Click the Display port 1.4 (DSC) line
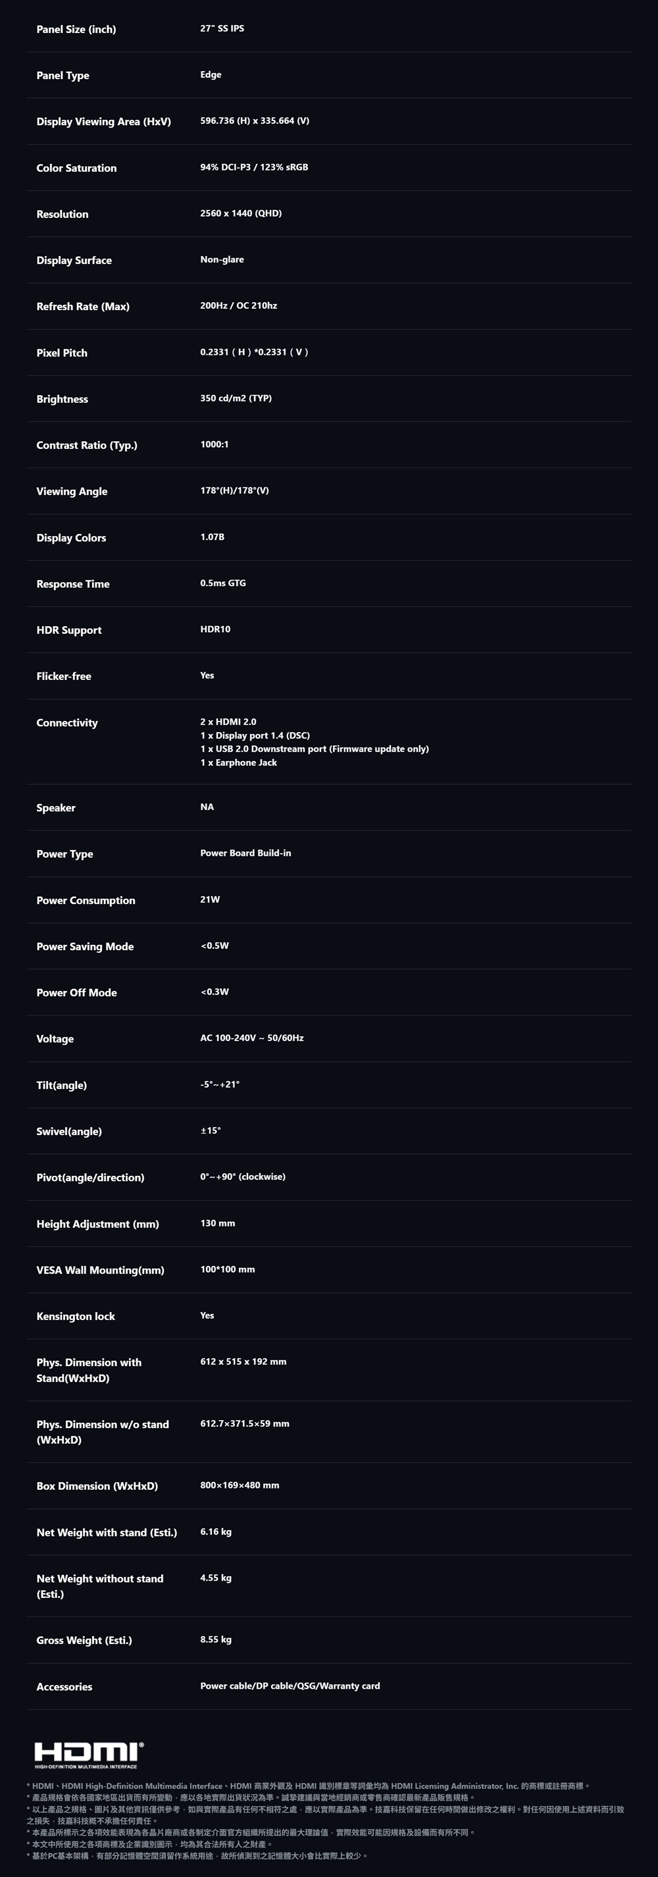Image resolution: width=658 pixels, height=1877 pixels. (x=255, y=736)
